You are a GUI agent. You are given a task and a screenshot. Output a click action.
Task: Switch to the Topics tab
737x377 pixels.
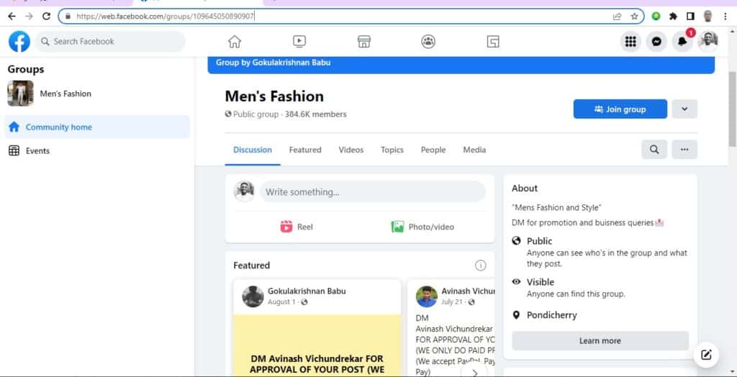(392, 150)
